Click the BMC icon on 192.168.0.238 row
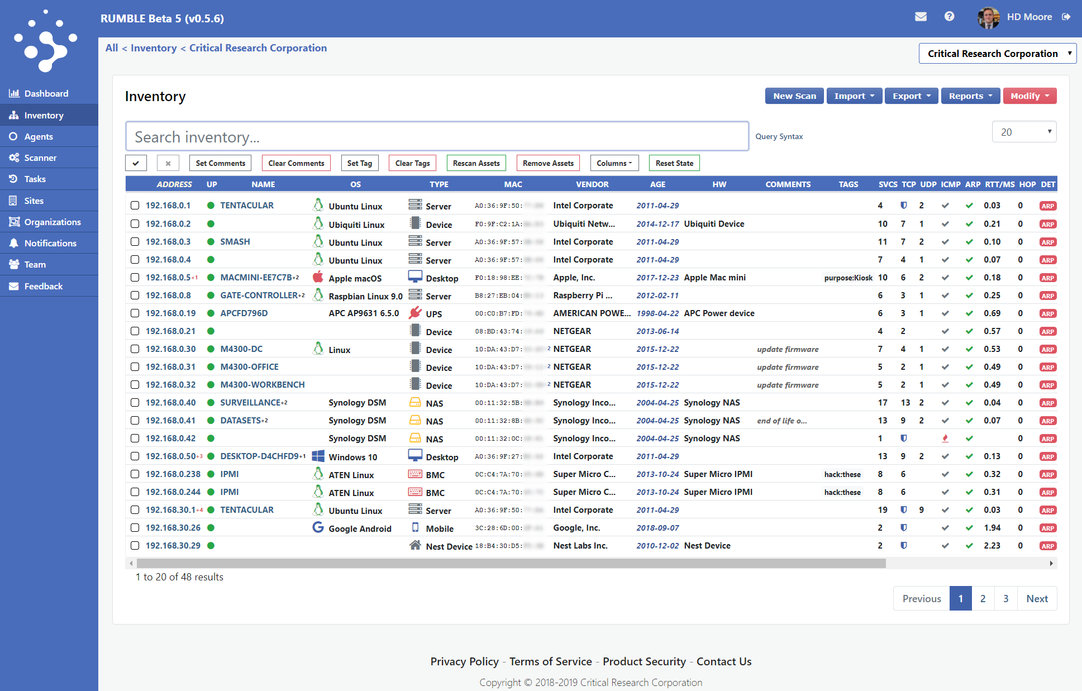 (415, 474)
